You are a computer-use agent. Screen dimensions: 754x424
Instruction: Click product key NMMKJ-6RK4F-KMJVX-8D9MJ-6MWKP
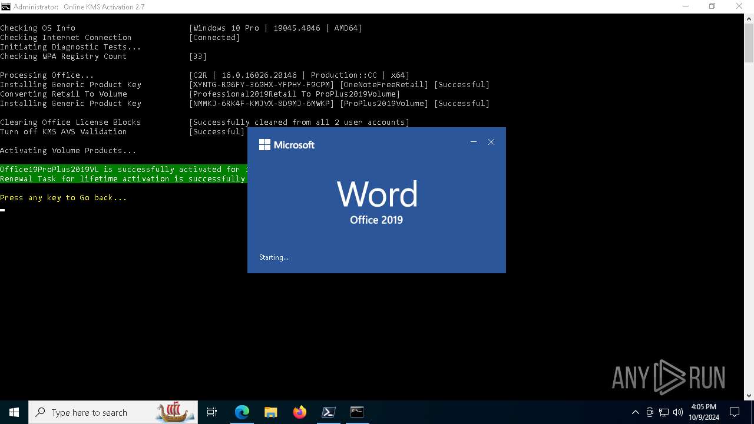(262, 104)
